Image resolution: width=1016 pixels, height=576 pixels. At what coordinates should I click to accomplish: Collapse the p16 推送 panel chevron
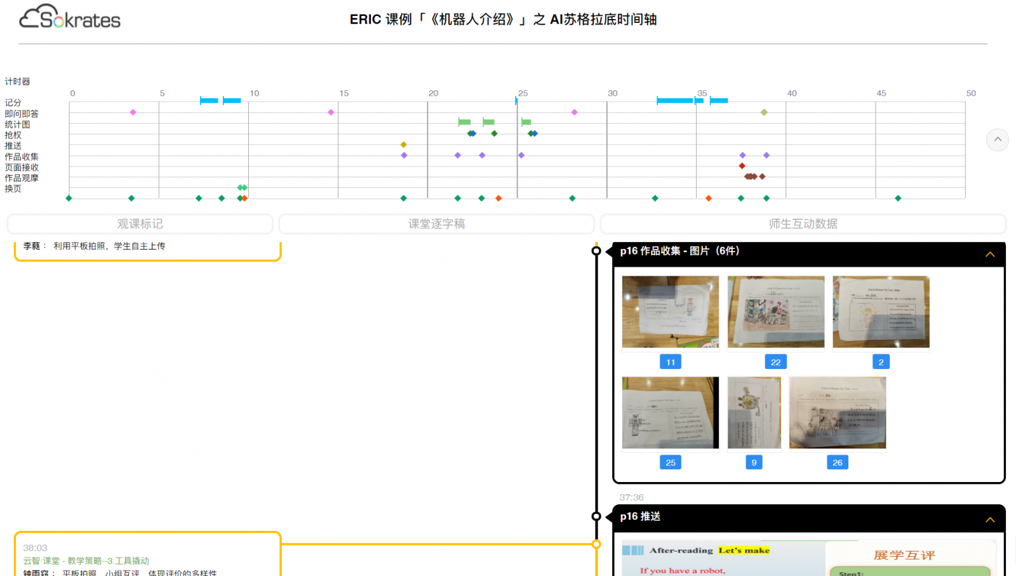(x=989, y=520)
